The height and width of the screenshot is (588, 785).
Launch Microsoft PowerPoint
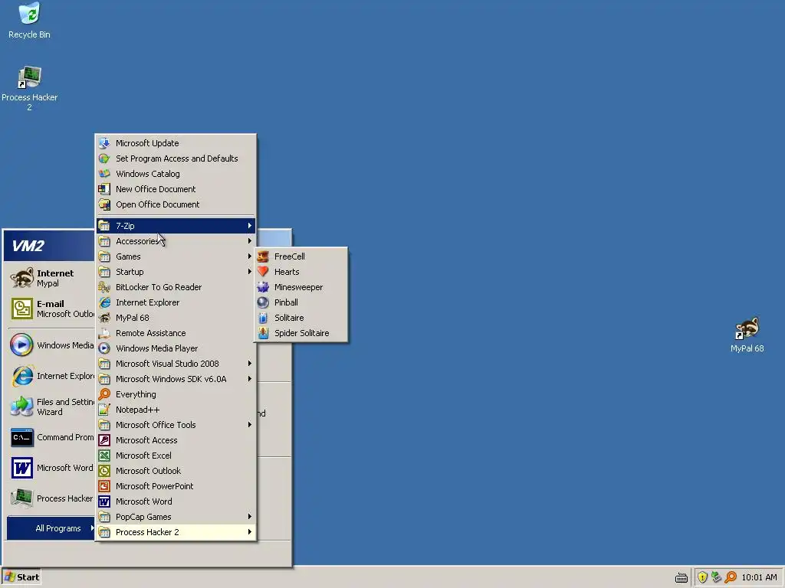coord(176,486)
